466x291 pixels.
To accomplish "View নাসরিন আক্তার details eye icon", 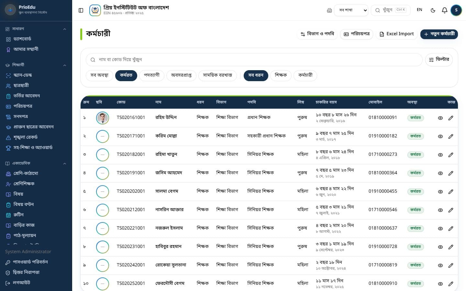I will [440, 210].
